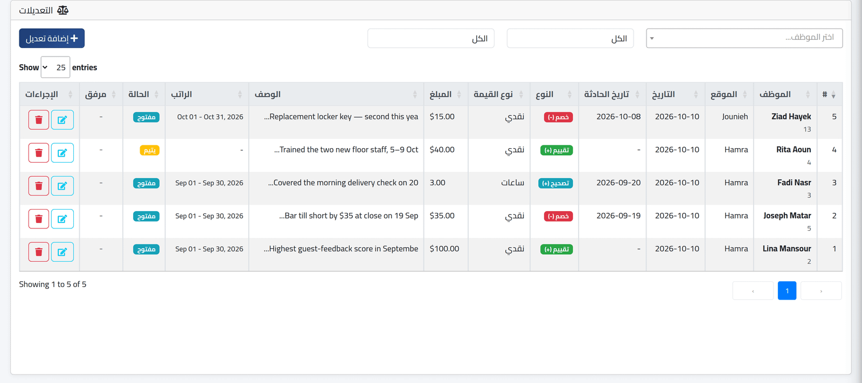Open the Show 25 entries selector
The image size is (862, 383).
(x=55, y=67)
